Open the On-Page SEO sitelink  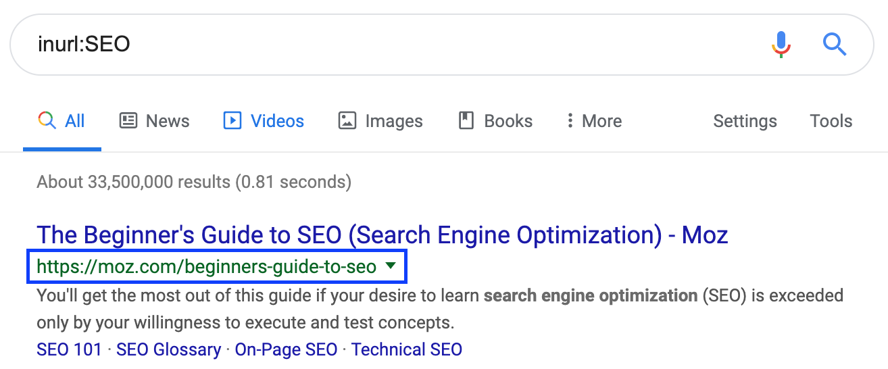coord(286,349)
